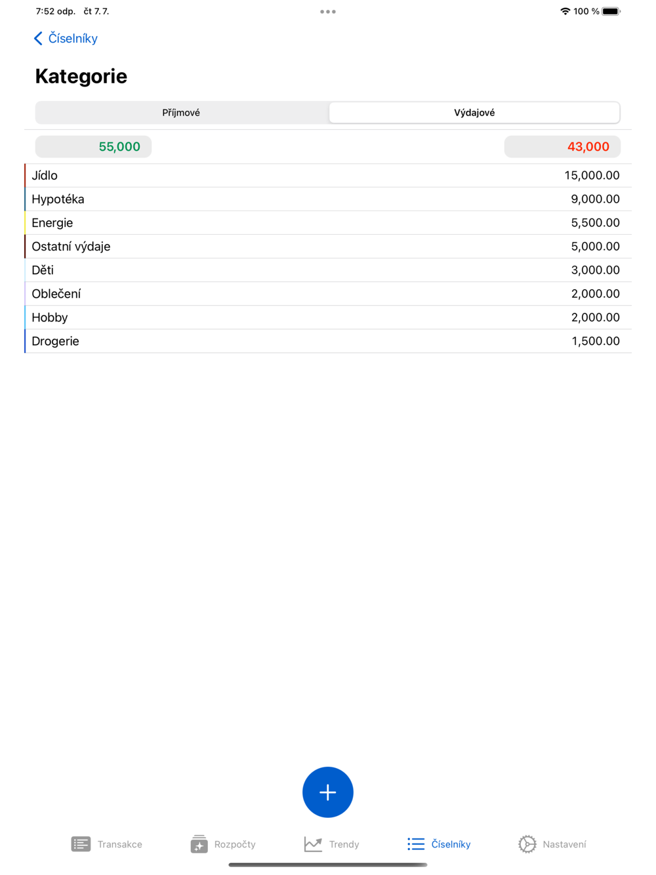The image size is (656, 875).
Task: Select the Děti category row
Action: tap(328, 270)
